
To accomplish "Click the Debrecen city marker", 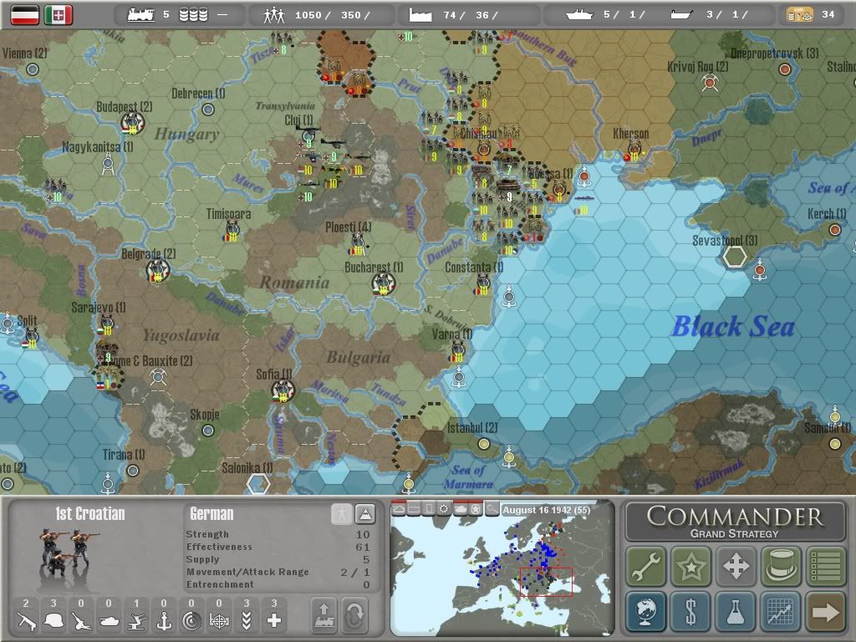I will (208, 110).
